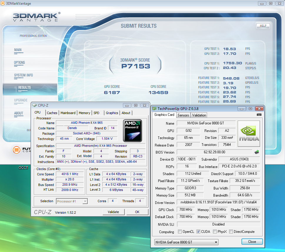Screen dimensions: 285x252
Task: Click the Code Name value Deneb
Action: (x=72, y=128)
